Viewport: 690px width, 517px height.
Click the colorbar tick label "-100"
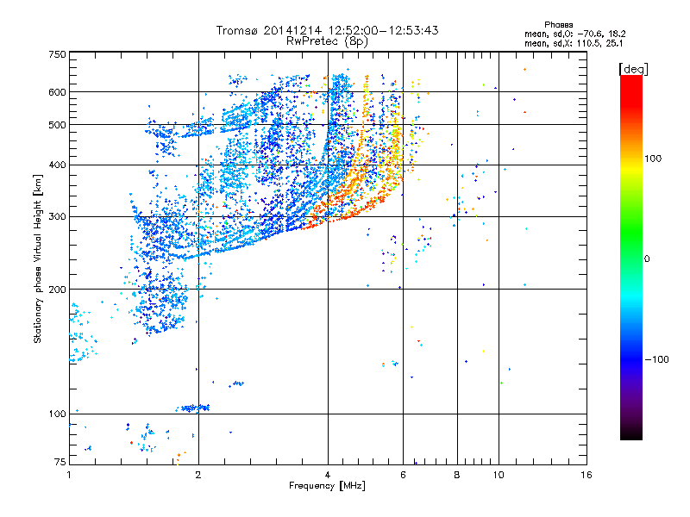tap(656, 359)
